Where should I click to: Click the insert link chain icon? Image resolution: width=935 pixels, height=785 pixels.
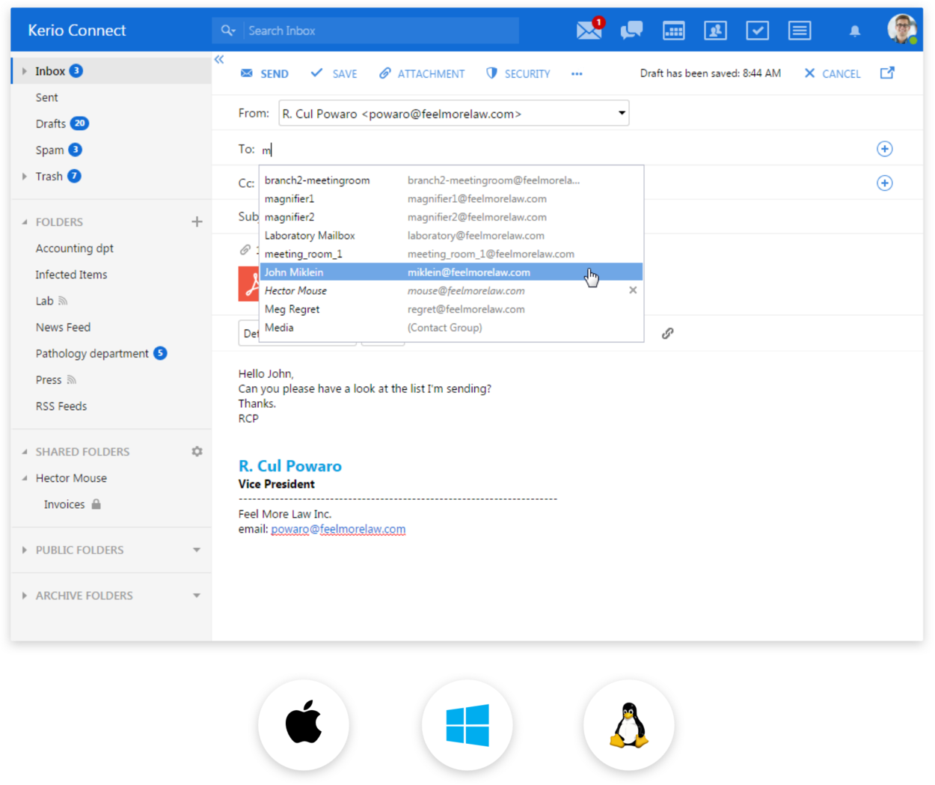668,334
